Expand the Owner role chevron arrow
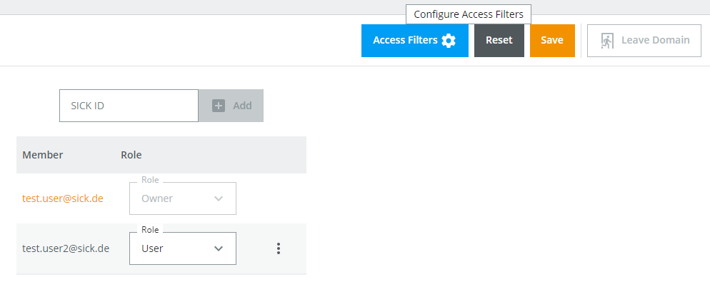This screenshot has height=287, width=710. pos(219,198)
